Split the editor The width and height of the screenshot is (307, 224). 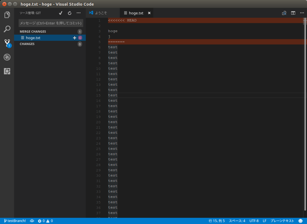pyautogui.click(x=293, y=13)
